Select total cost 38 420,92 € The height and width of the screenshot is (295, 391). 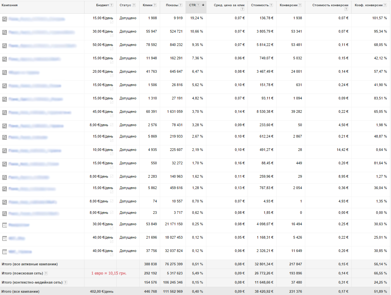[x=264, y=291]
